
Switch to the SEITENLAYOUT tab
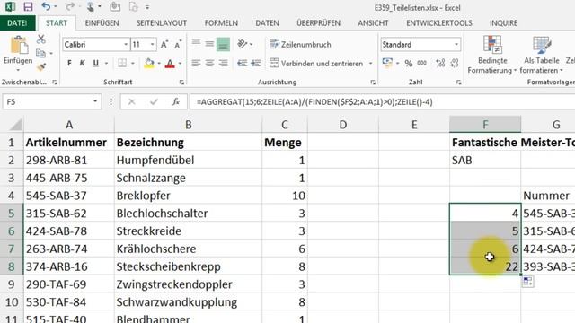tap(162, 22)
